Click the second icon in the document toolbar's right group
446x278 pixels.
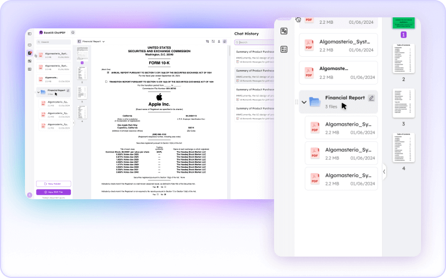coord(213,42)
